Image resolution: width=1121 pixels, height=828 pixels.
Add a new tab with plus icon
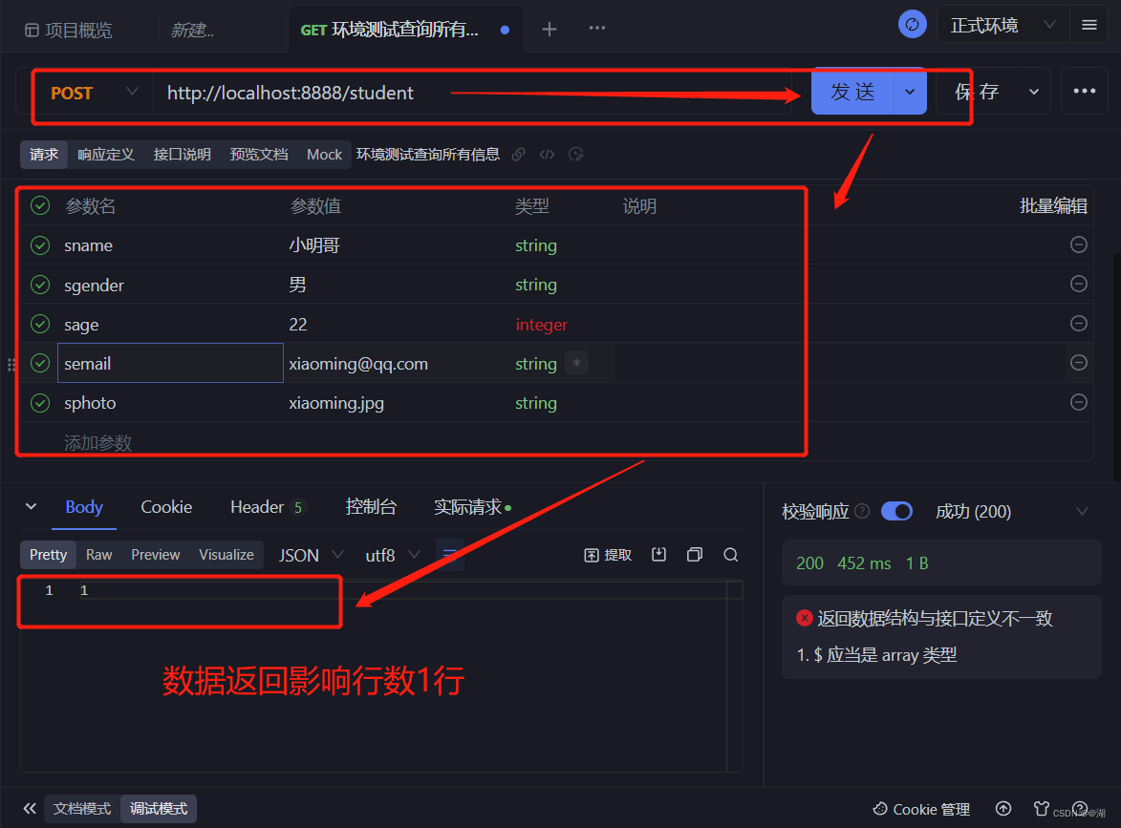[550, 30]
